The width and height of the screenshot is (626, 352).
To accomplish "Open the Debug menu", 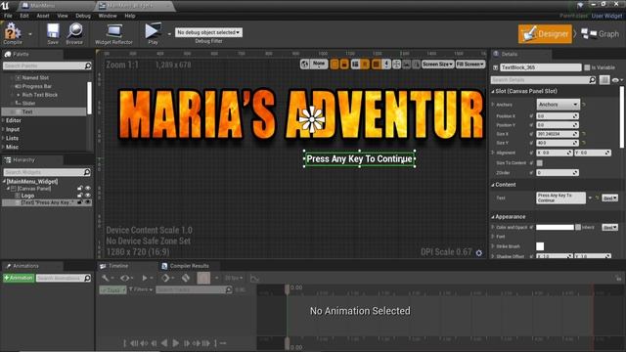I will pyautogui.click(x=83, y=16).
